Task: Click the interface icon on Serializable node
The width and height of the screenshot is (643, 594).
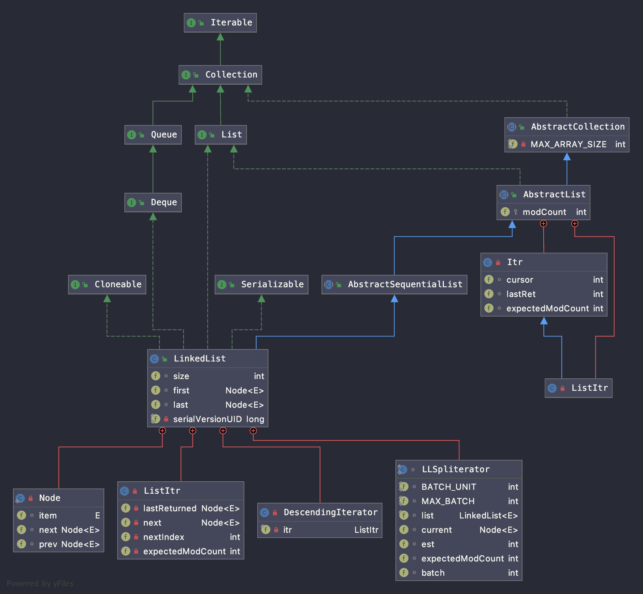Action: point(222,285)
